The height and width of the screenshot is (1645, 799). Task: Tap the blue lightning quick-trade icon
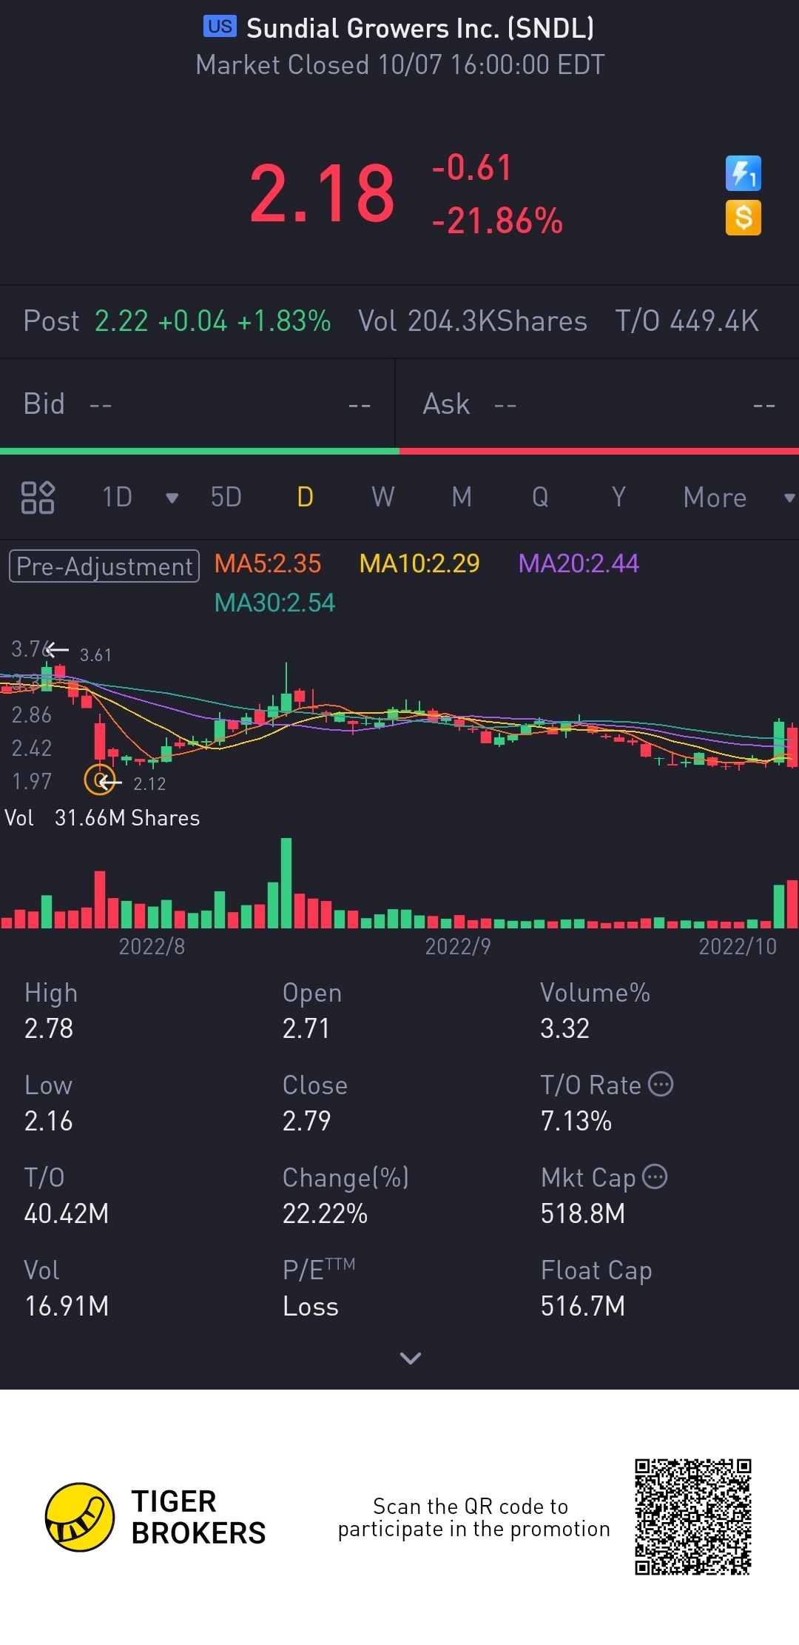(x=743, y=173)
